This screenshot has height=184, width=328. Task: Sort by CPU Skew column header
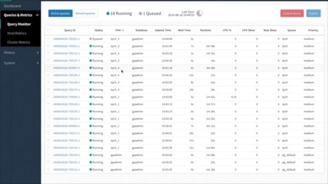click(249, 30)
